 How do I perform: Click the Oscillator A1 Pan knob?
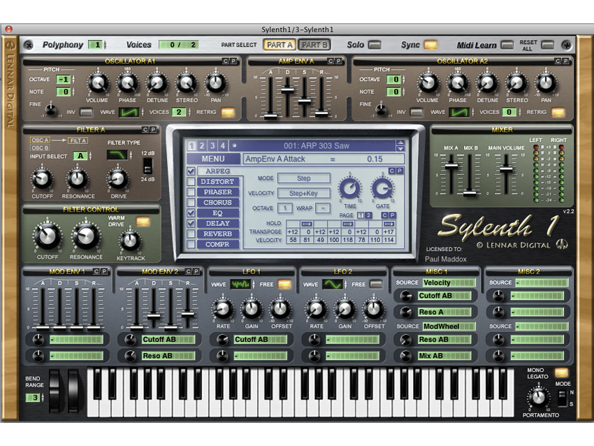point(215,83)
